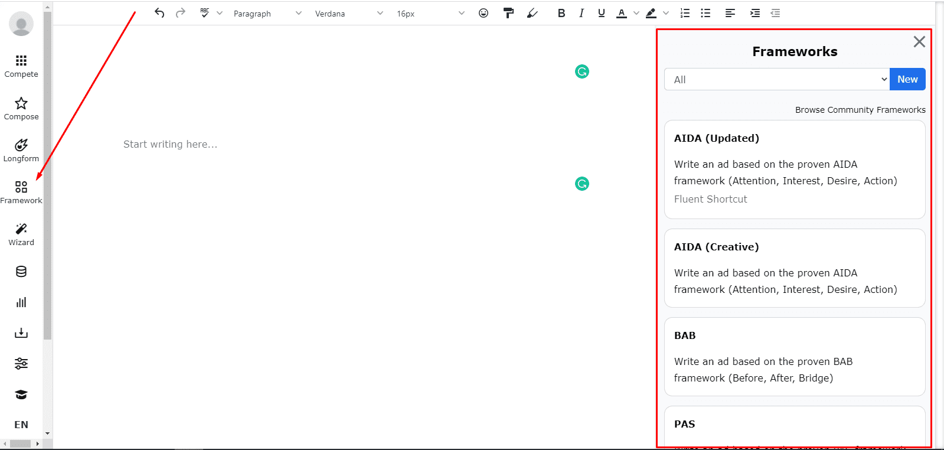
Task: Open the Longform section in sidebar
Action: tap(21, 151)
